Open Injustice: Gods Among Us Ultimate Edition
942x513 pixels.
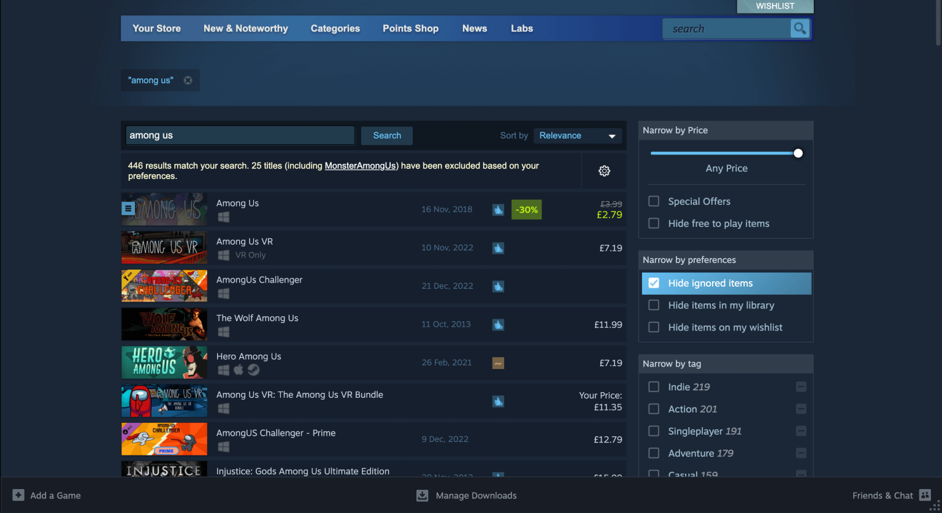click(x=373, y=469)
